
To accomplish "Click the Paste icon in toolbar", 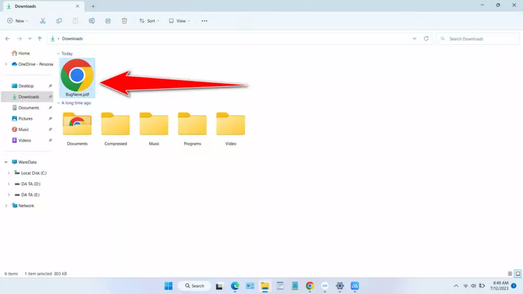I will click(76, 20).
